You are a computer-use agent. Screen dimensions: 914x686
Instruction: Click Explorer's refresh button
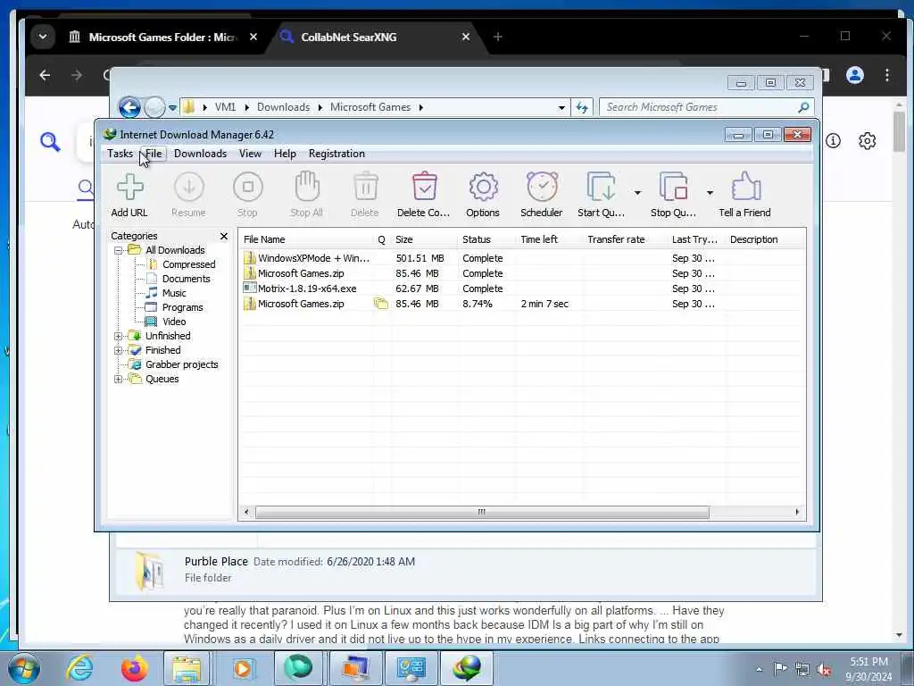tap(582, 107)
